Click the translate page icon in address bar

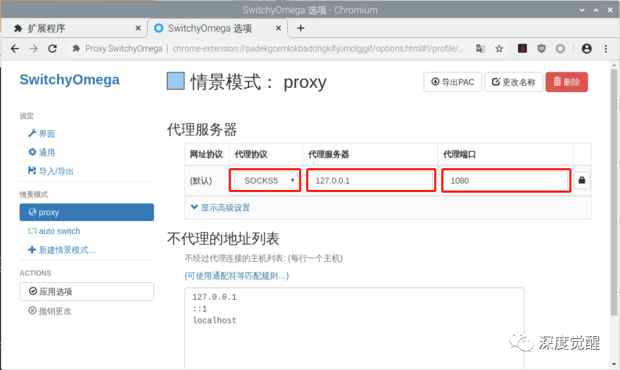[481, 49]
